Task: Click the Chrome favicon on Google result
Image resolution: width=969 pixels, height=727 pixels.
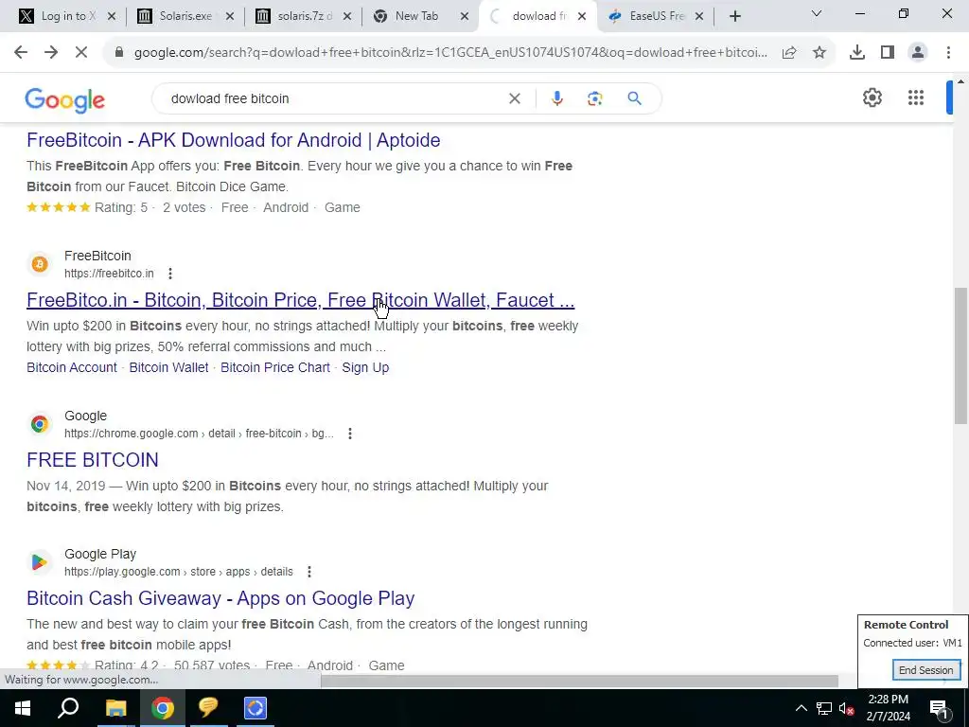Action: 40,424
